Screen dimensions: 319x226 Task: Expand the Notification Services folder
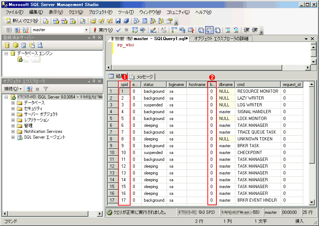tap(13, 131)
